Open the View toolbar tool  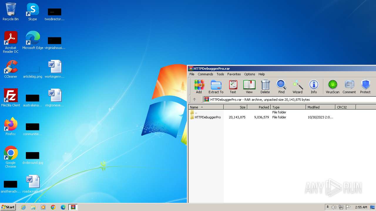pos(249,87)
